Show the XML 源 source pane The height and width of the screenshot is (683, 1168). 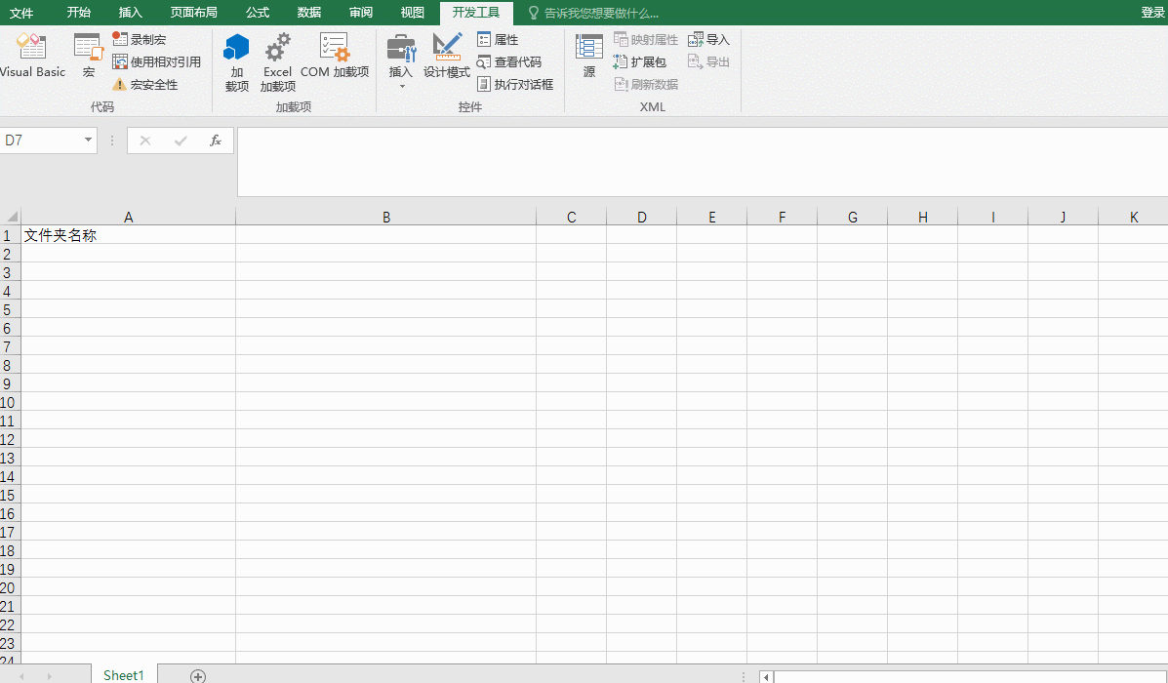tap(589, 59)
